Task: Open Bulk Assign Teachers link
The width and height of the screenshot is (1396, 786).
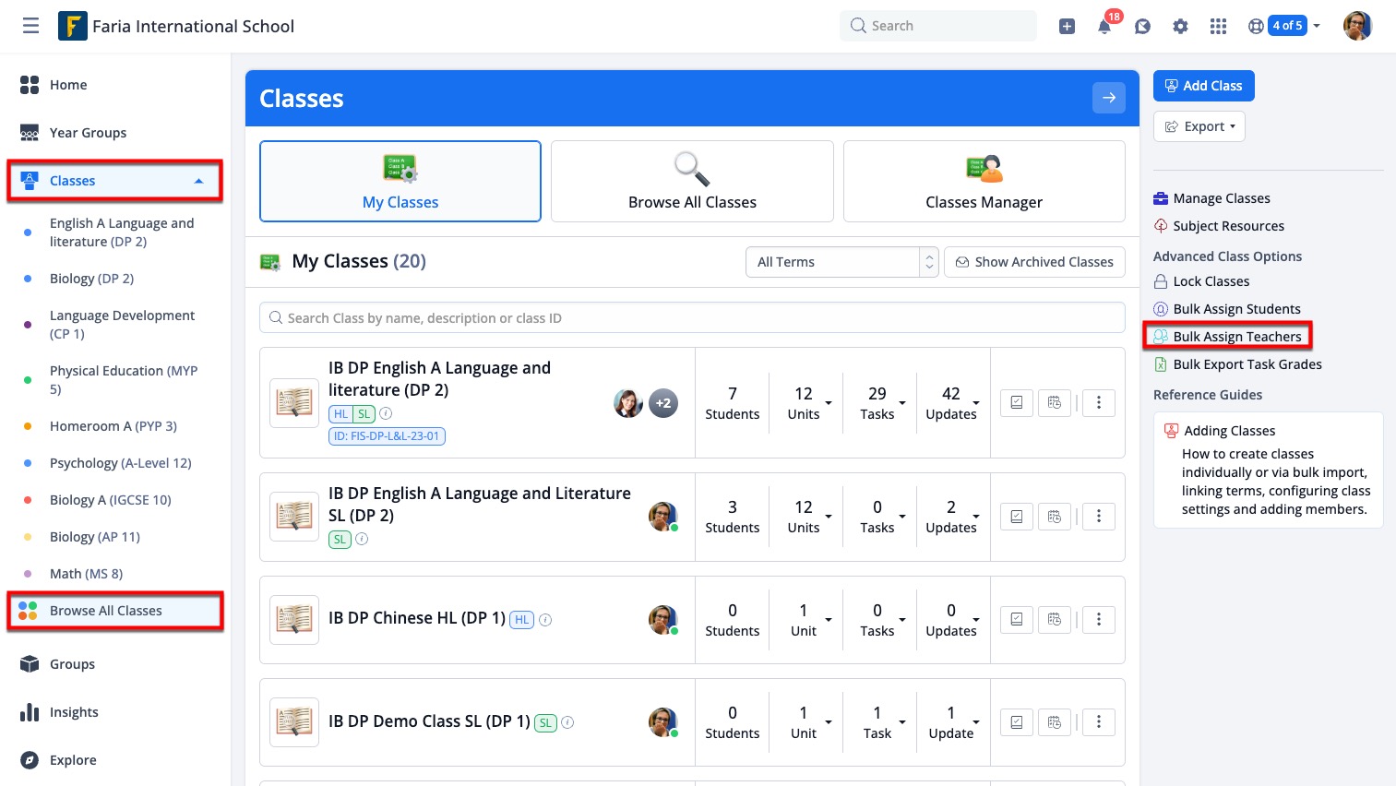Action: (1236, 337)
